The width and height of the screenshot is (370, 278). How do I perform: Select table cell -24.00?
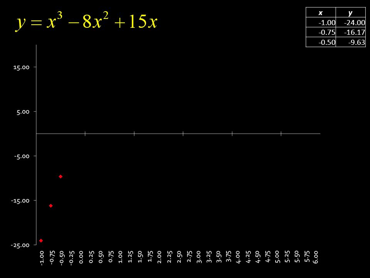pos(350,22)
